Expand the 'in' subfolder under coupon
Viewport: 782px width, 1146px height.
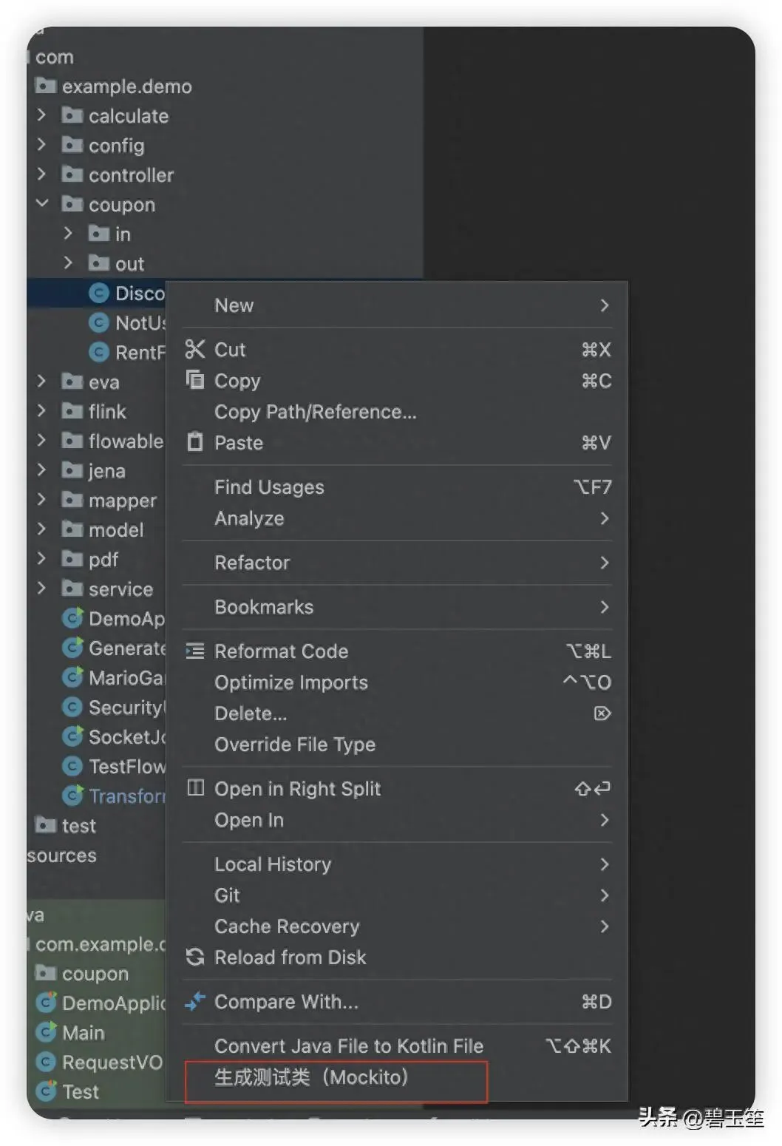(x=69, y=234)
